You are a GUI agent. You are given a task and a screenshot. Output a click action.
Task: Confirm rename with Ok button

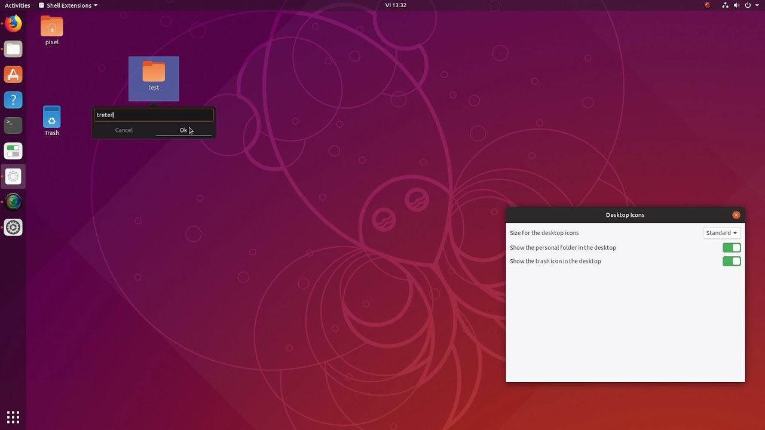[x=183, y=130]
